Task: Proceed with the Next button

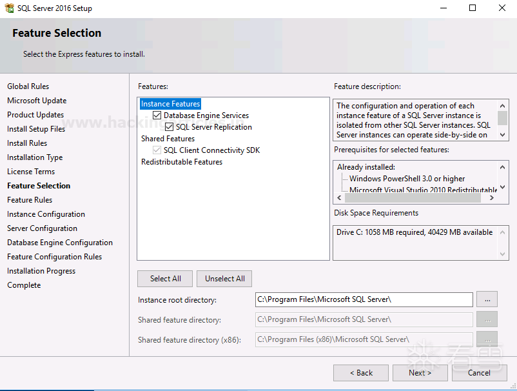Action: click(x=420, y=373)
